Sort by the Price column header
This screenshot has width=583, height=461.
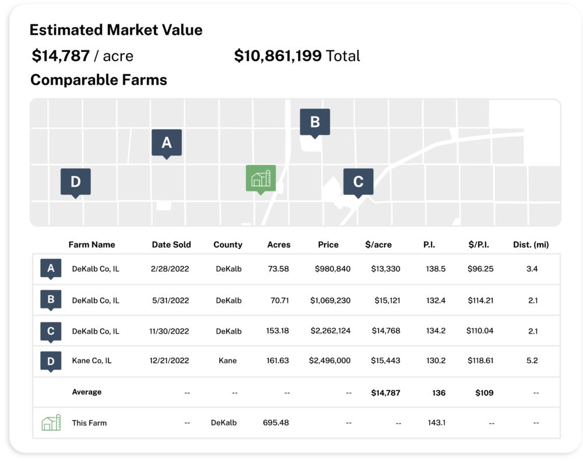[328, 244]
